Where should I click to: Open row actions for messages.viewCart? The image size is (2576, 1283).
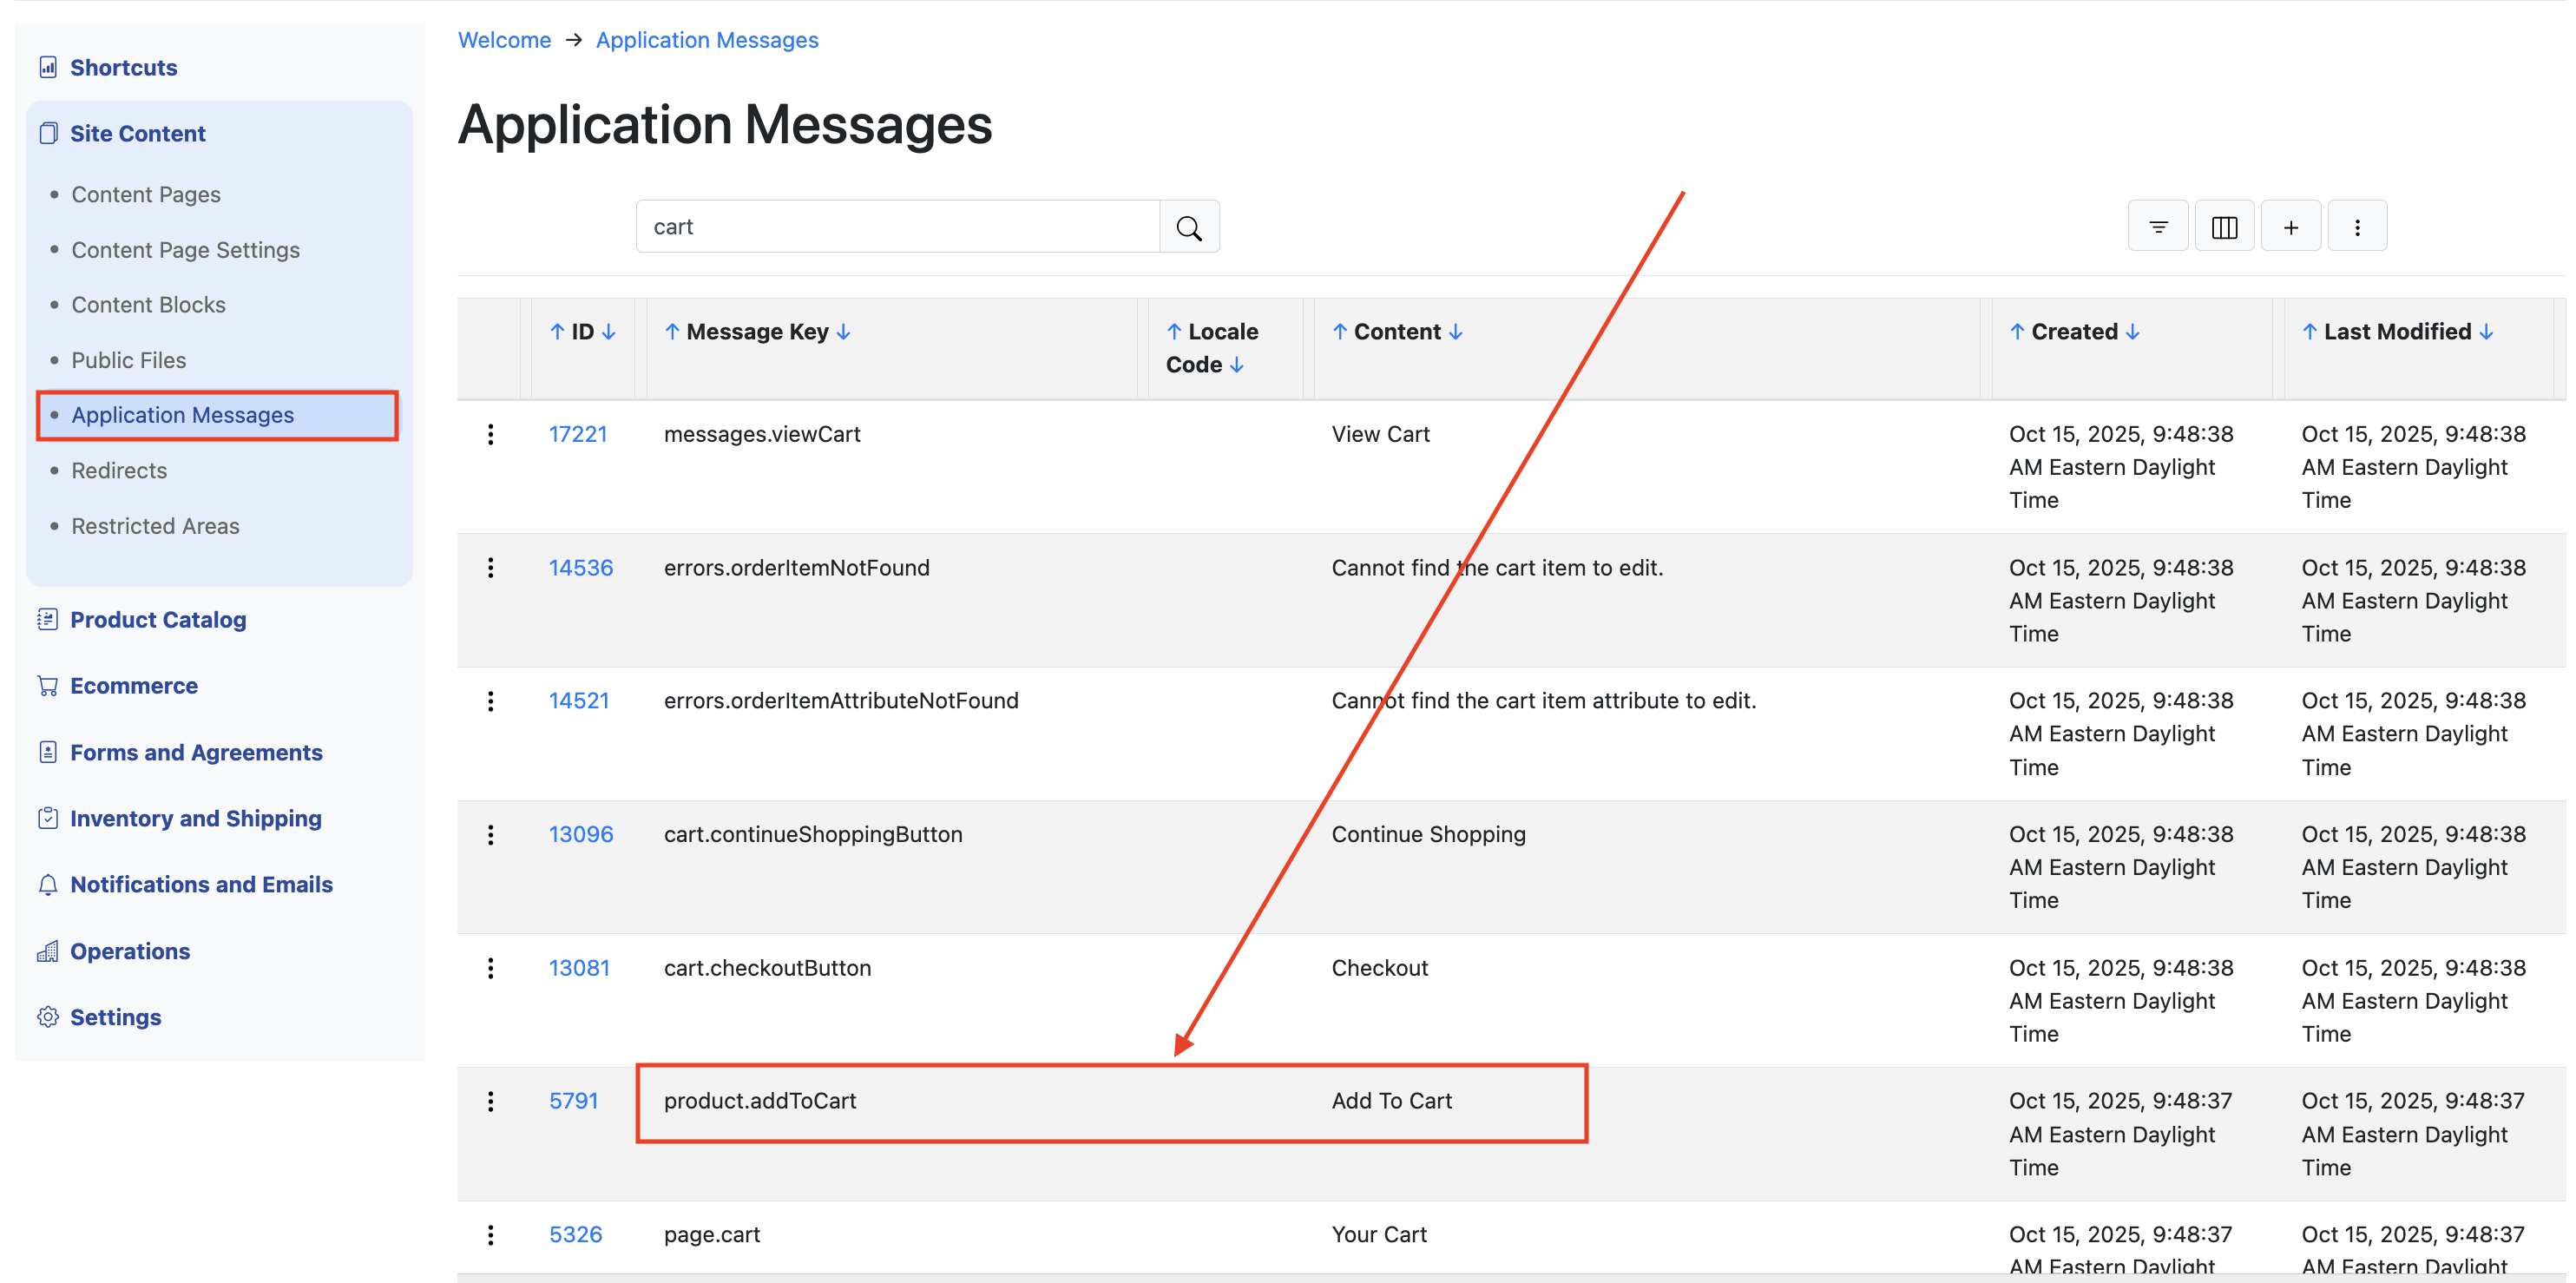coord(490,434)
